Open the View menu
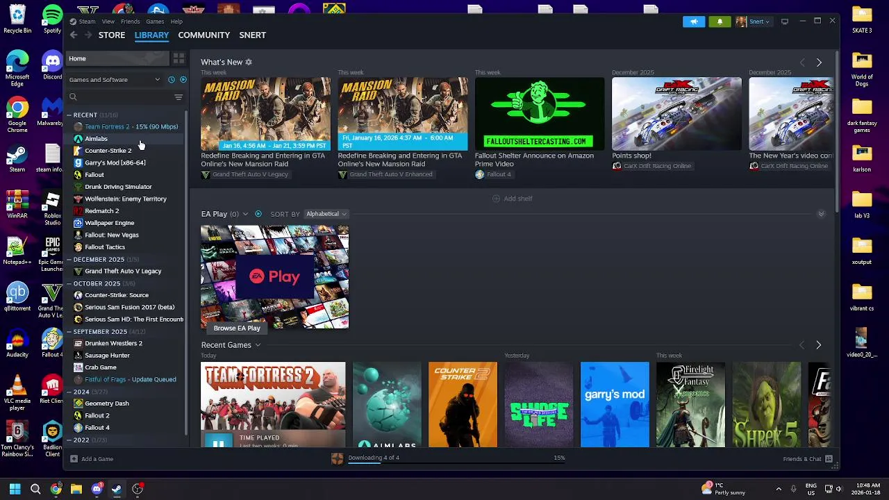Screen dimensions: 889x500 pyautogui.click(x=108, y=22)
